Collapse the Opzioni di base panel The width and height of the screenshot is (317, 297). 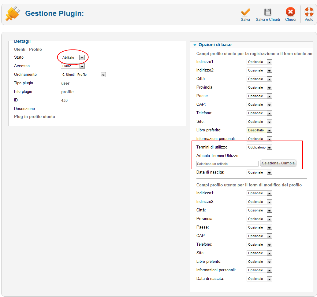tap(195, 45)
